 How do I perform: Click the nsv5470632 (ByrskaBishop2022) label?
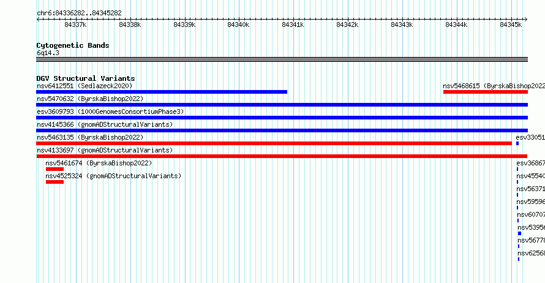coord(90,99)
